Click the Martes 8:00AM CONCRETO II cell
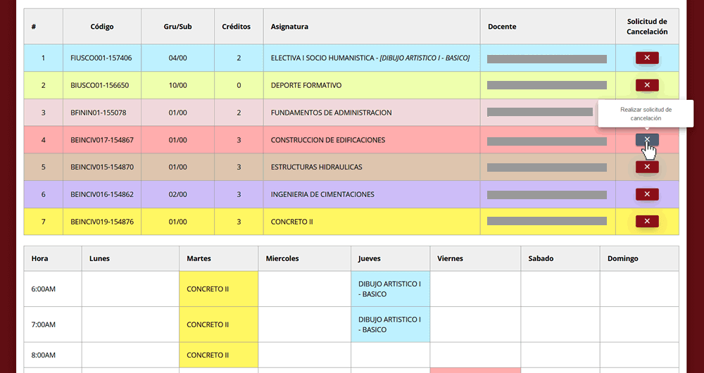704x373 pixels. [x=218, y=355]
